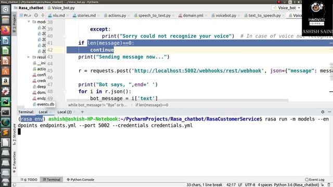Click the collapse-all icon in Project panel
333x187 pixels.
pyautogui.click(x=43, y=15)
